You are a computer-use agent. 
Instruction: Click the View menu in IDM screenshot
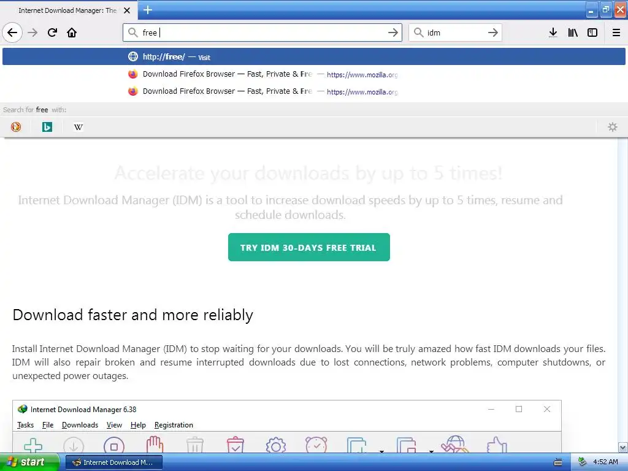(114, 425)
